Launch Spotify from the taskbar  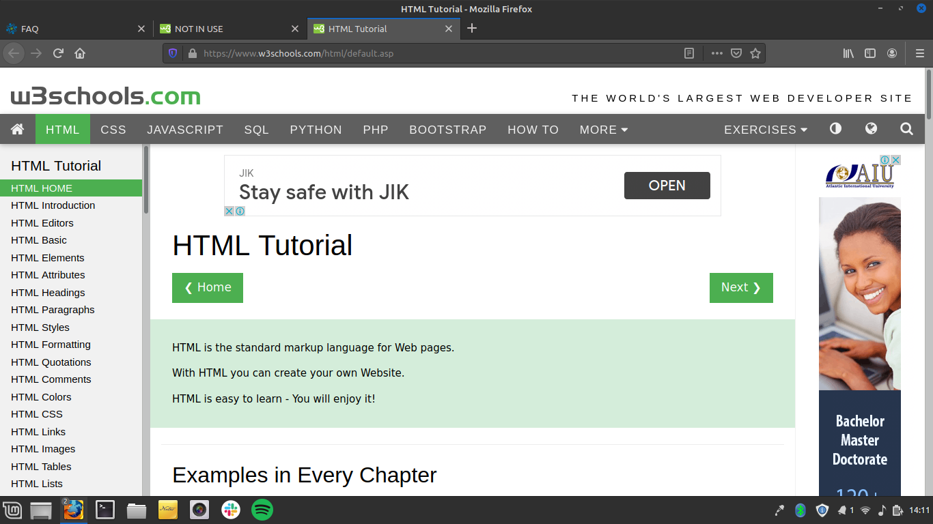tap(262, 510)
